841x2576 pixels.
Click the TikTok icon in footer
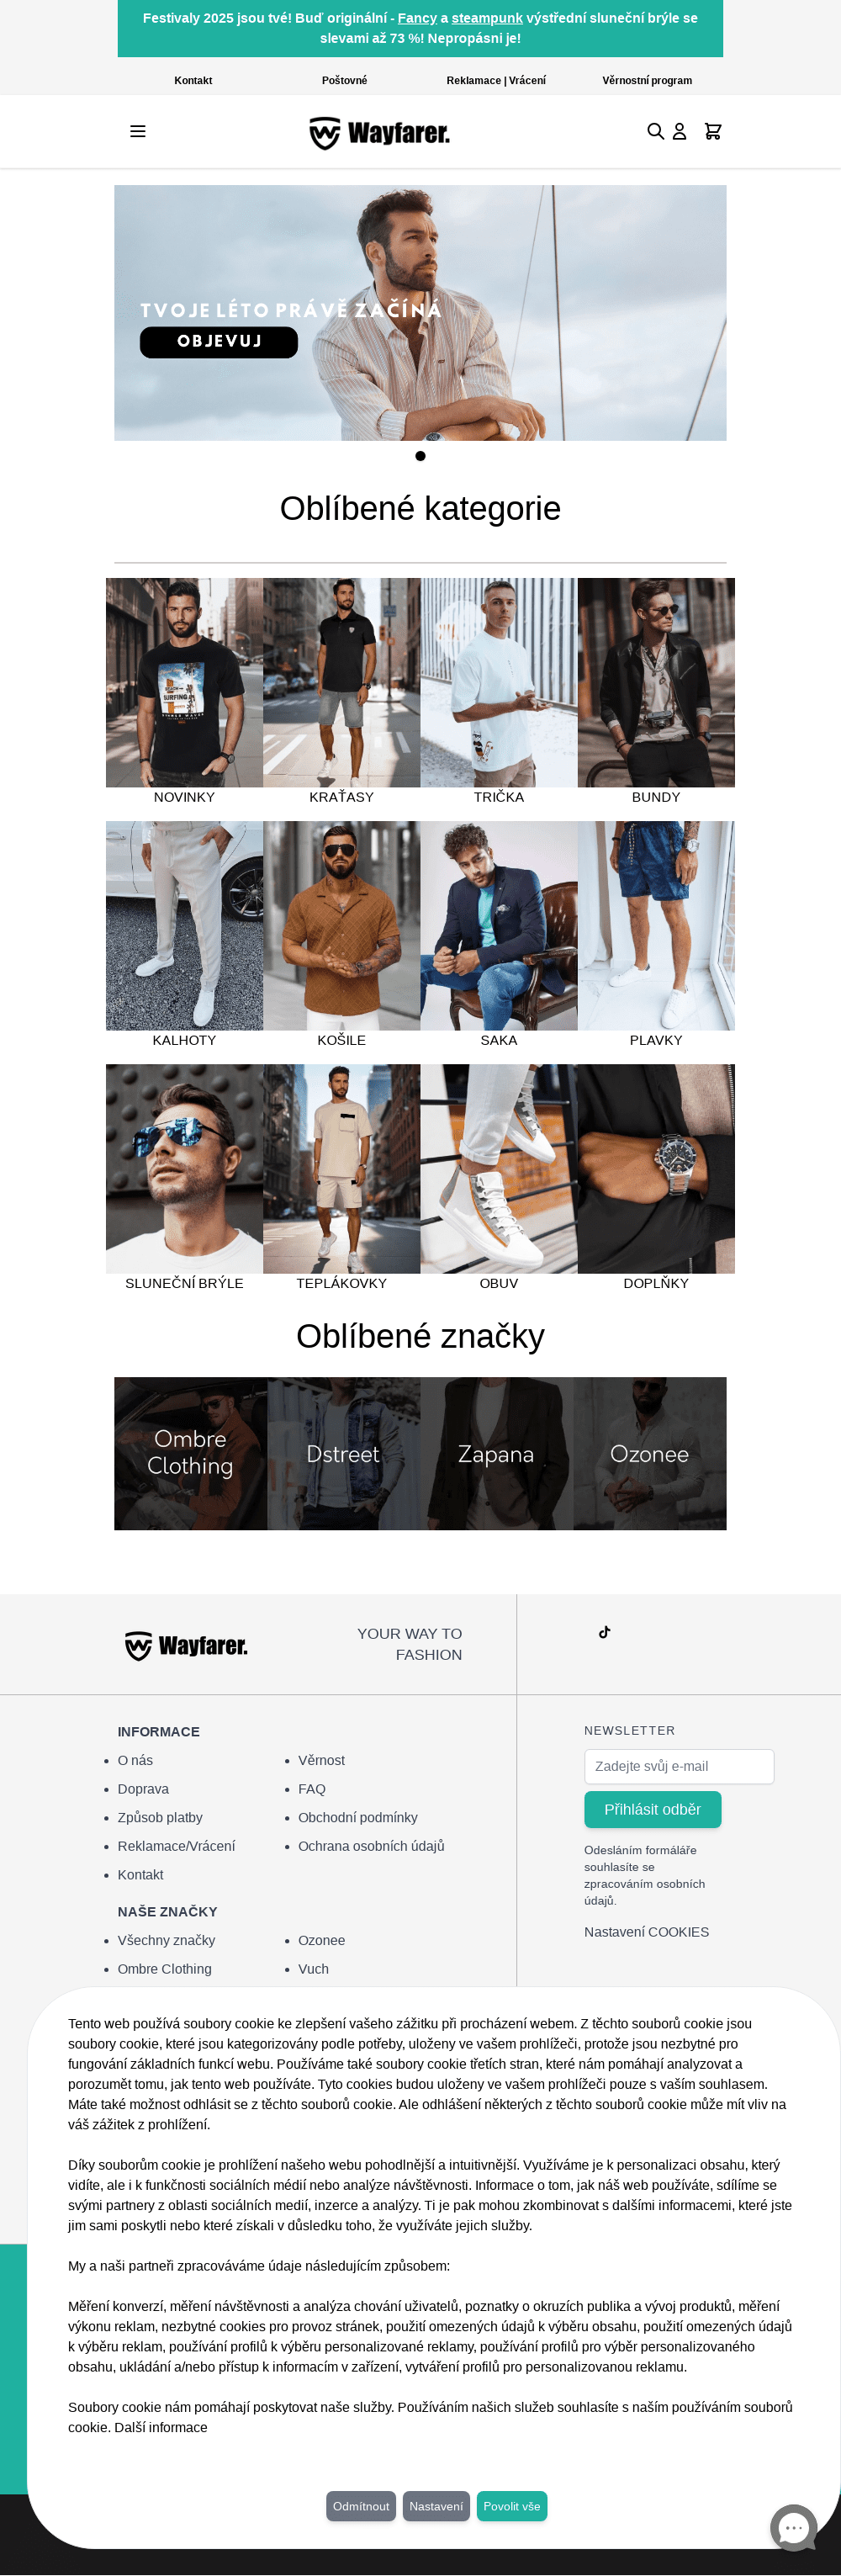click(604, 1632)
